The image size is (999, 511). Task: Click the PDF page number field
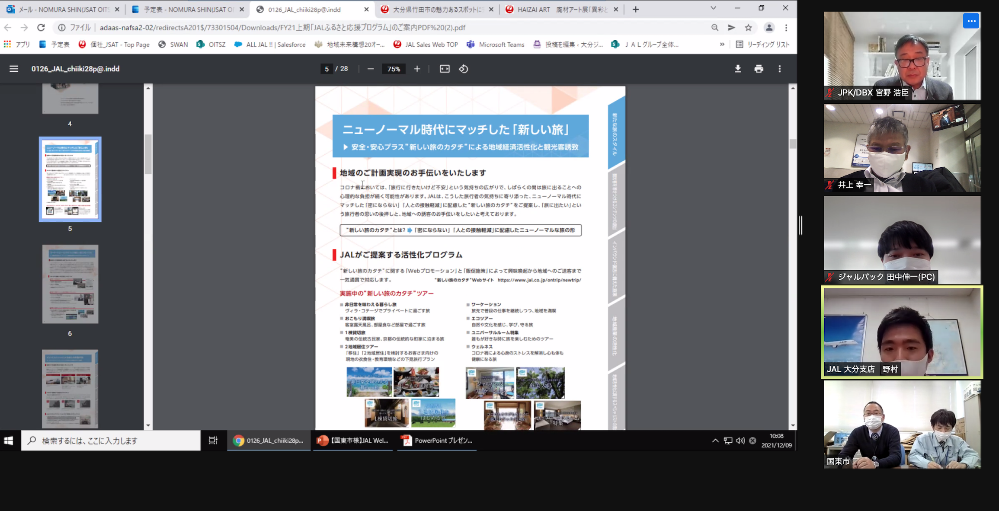pos(327,69)
